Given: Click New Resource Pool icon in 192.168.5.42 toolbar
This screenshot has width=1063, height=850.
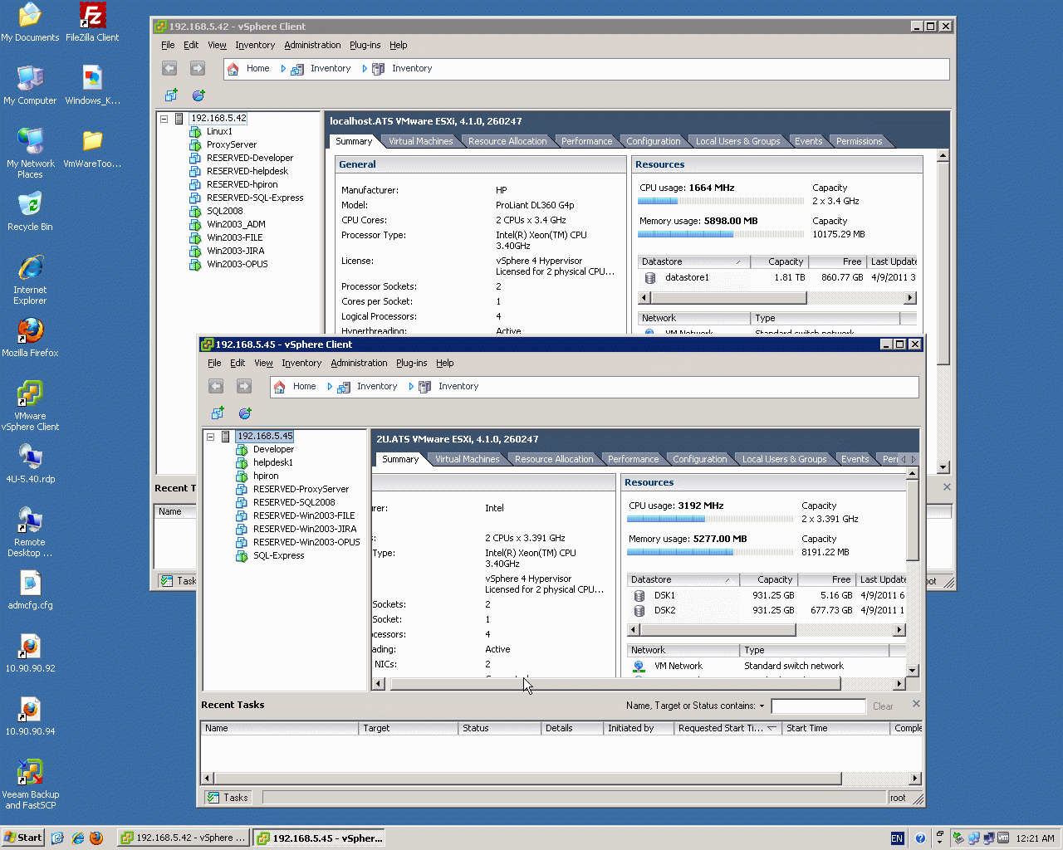Looking at the screenshot, I should click(198, 95).
